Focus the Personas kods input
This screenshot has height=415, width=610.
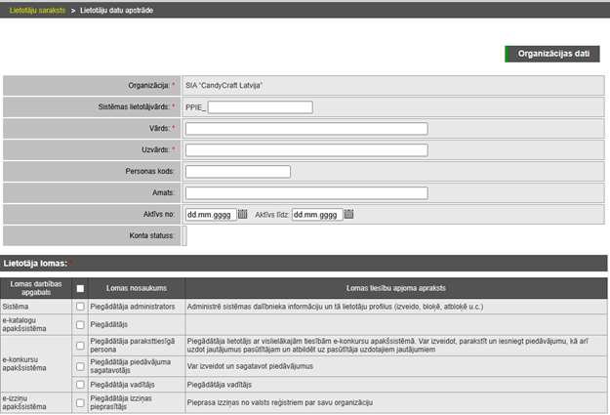coord(238,172)
